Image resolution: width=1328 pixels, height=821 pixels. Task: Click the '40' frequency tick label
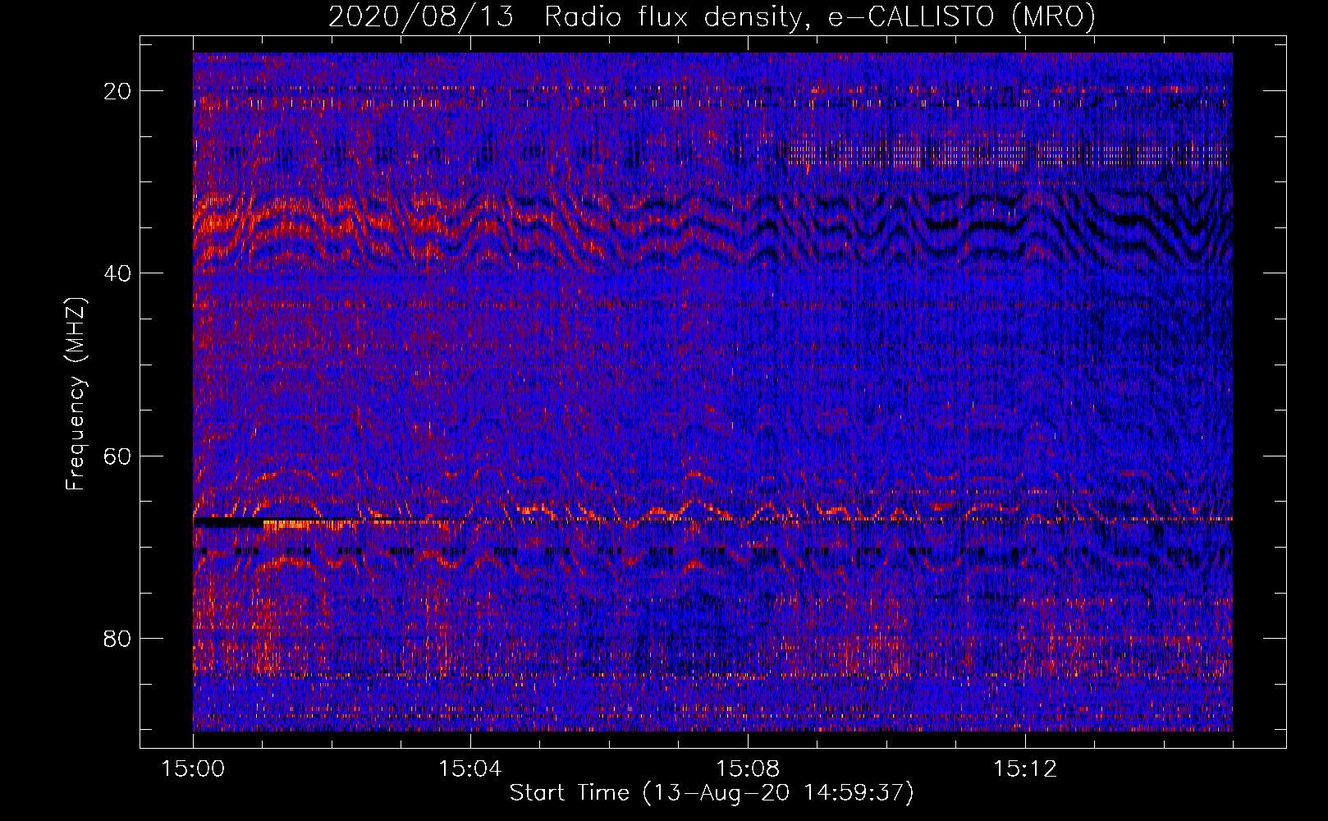tap(118, 273)
